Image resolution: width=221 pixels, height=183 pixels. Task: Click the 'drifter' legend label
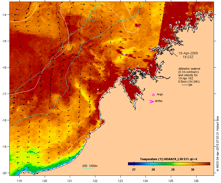point(158,101)
